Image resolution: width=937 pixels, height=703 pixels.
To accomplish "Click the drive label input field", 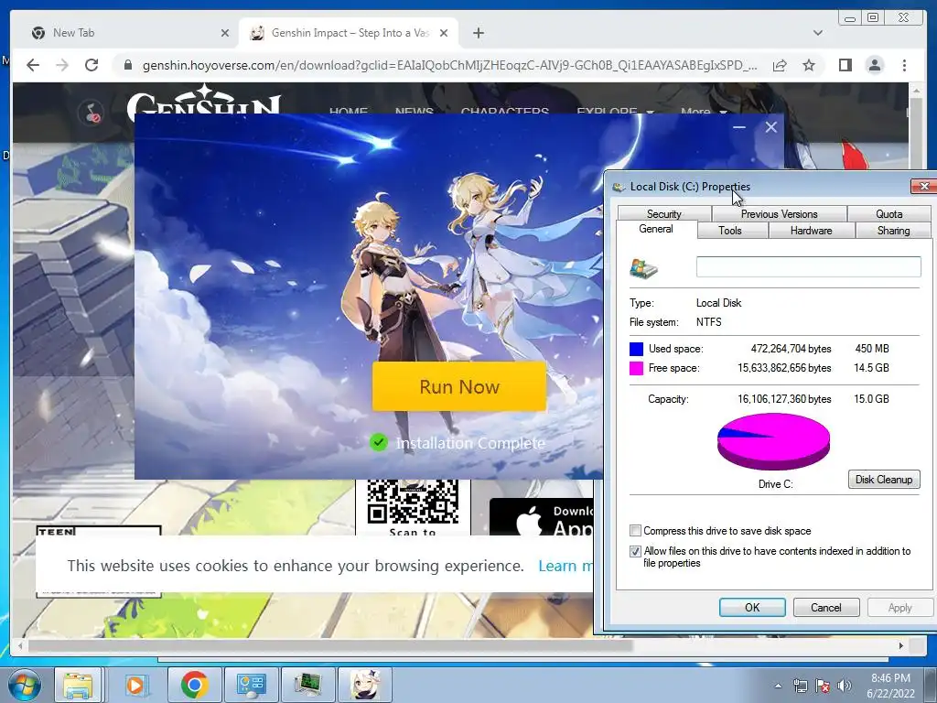I will [x=809, y=266].
